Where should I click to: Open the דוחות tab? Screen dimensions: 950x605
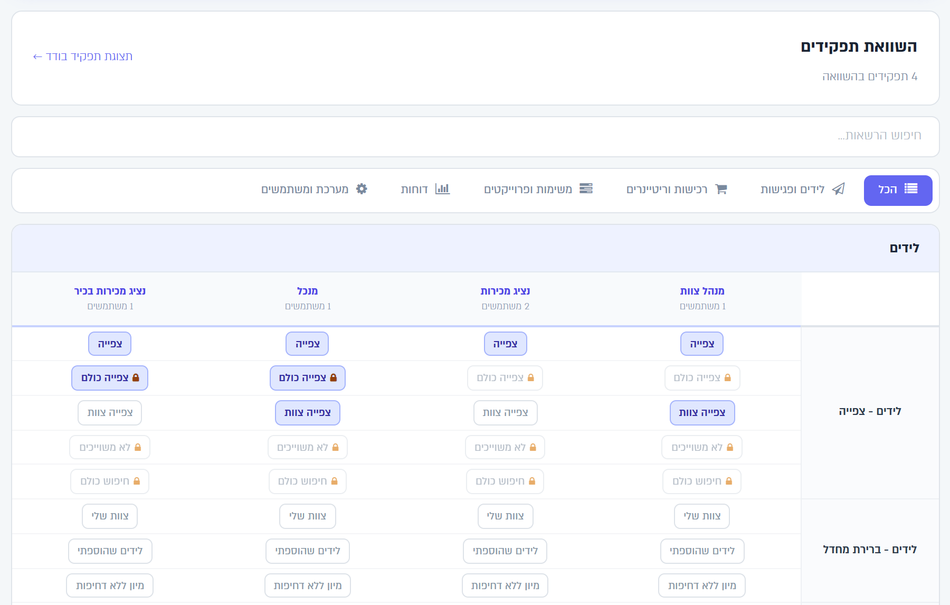[x=425, y=189]
